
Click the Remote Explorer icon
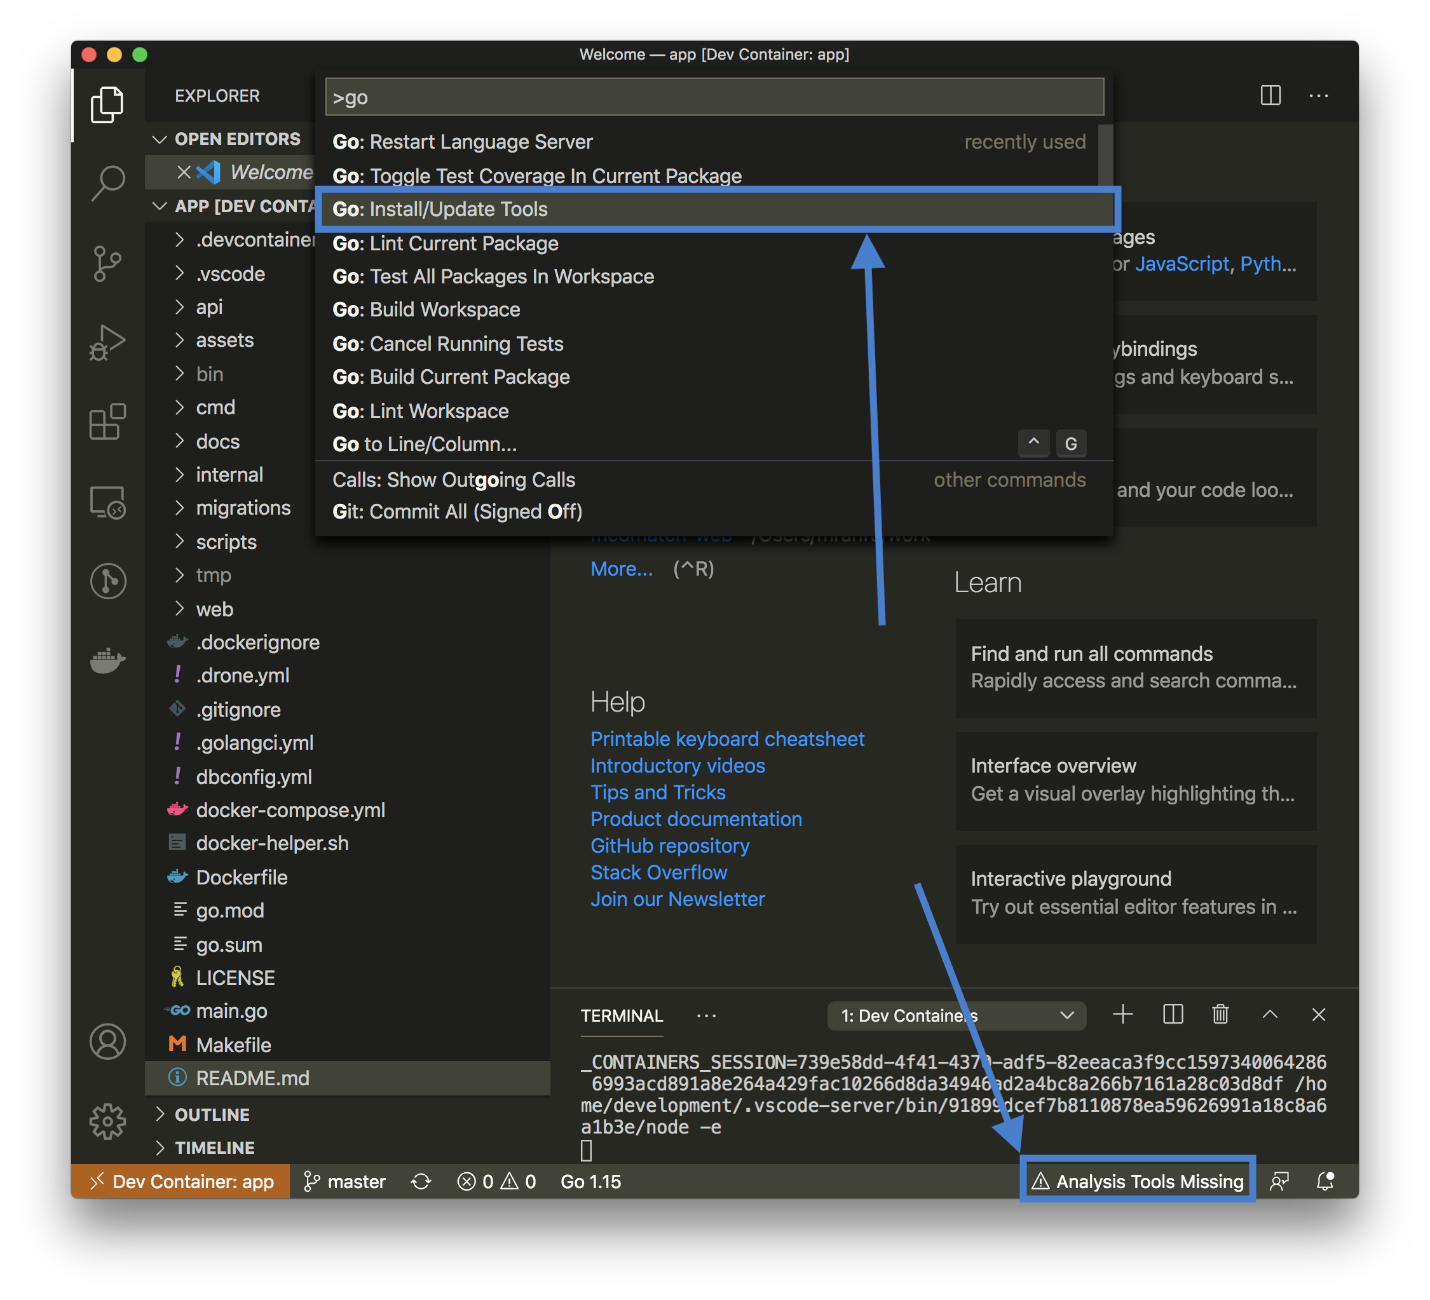107,502
